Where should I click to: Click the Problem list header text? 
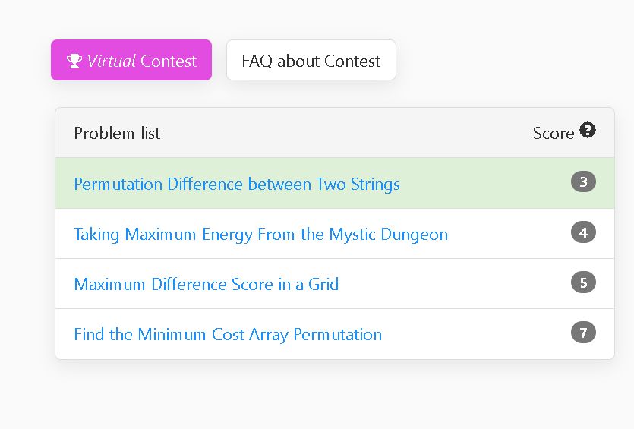tap(117, 133)
